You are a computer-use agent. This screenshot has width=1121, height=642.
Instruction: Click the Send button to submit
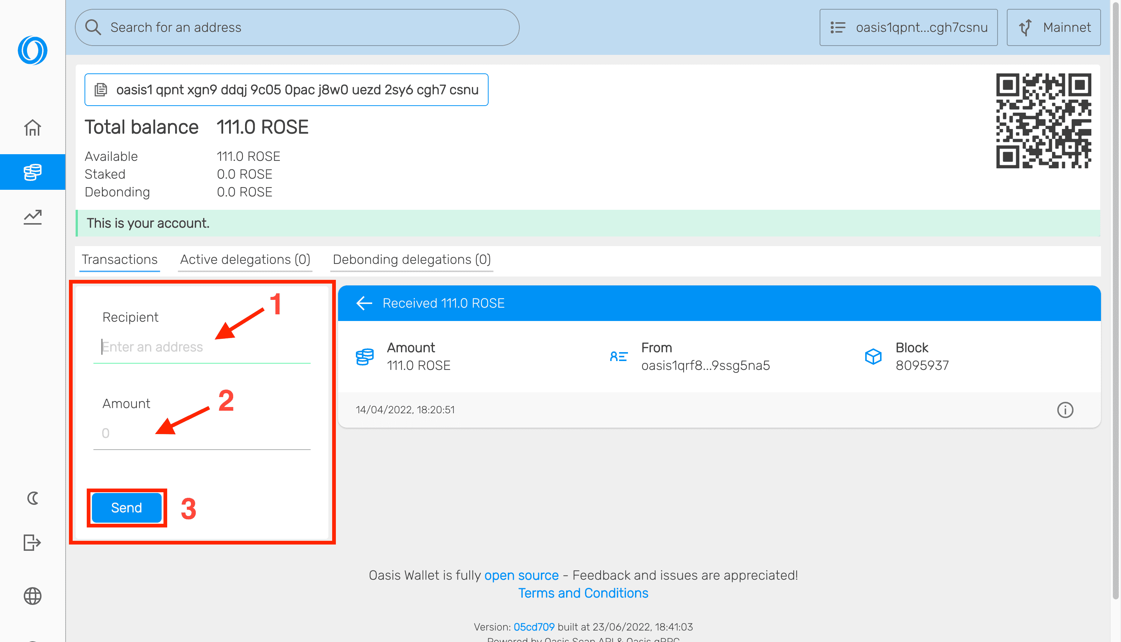pos(126,507)
